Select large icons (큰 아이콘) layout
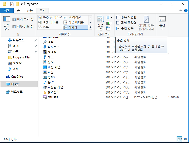Screen dimensions: 189x143 coord(72,18)
